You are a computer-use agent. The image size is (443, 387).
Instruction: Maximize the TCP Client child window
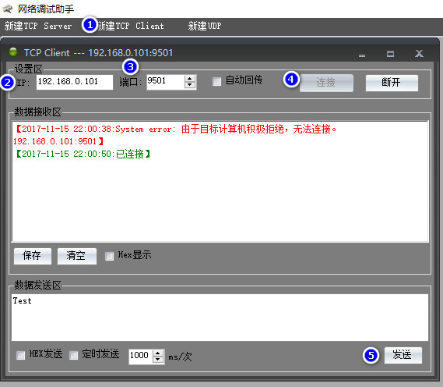click(x=390, y=54)
